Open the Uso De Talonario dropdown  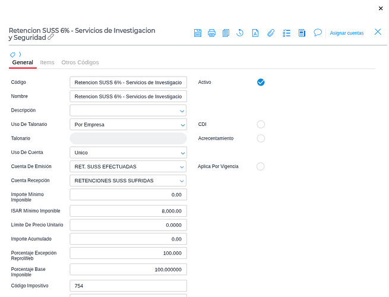[182, 125]
